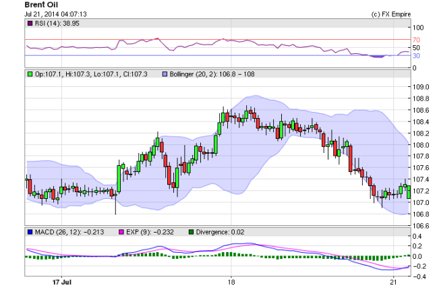
Task: Click the magenta EXP legend swatch
Action: click(121, 232)
